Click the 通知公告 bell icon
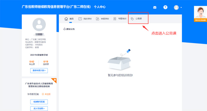The height and width of the screenshot is (111, 207). [x=65, y=29]
